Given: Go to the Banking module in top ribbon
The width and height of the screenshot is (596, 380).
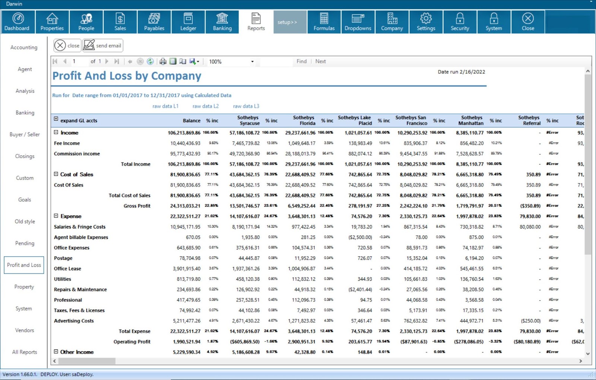Looking at the screenshot, I should coord(222,22).
